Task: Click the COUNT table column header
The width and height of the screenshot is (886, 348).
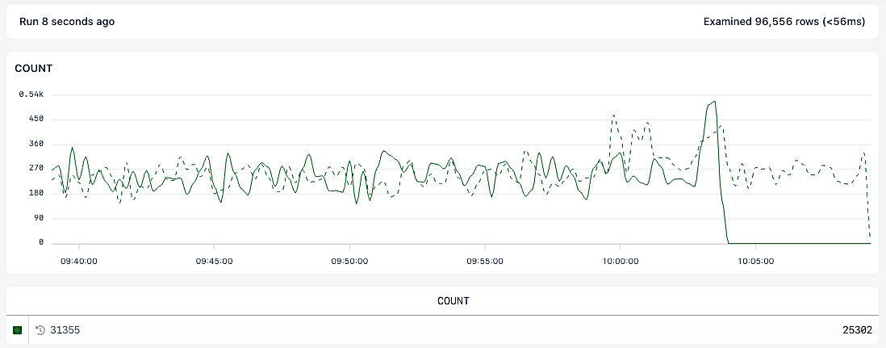Action: tap(453, 301)
